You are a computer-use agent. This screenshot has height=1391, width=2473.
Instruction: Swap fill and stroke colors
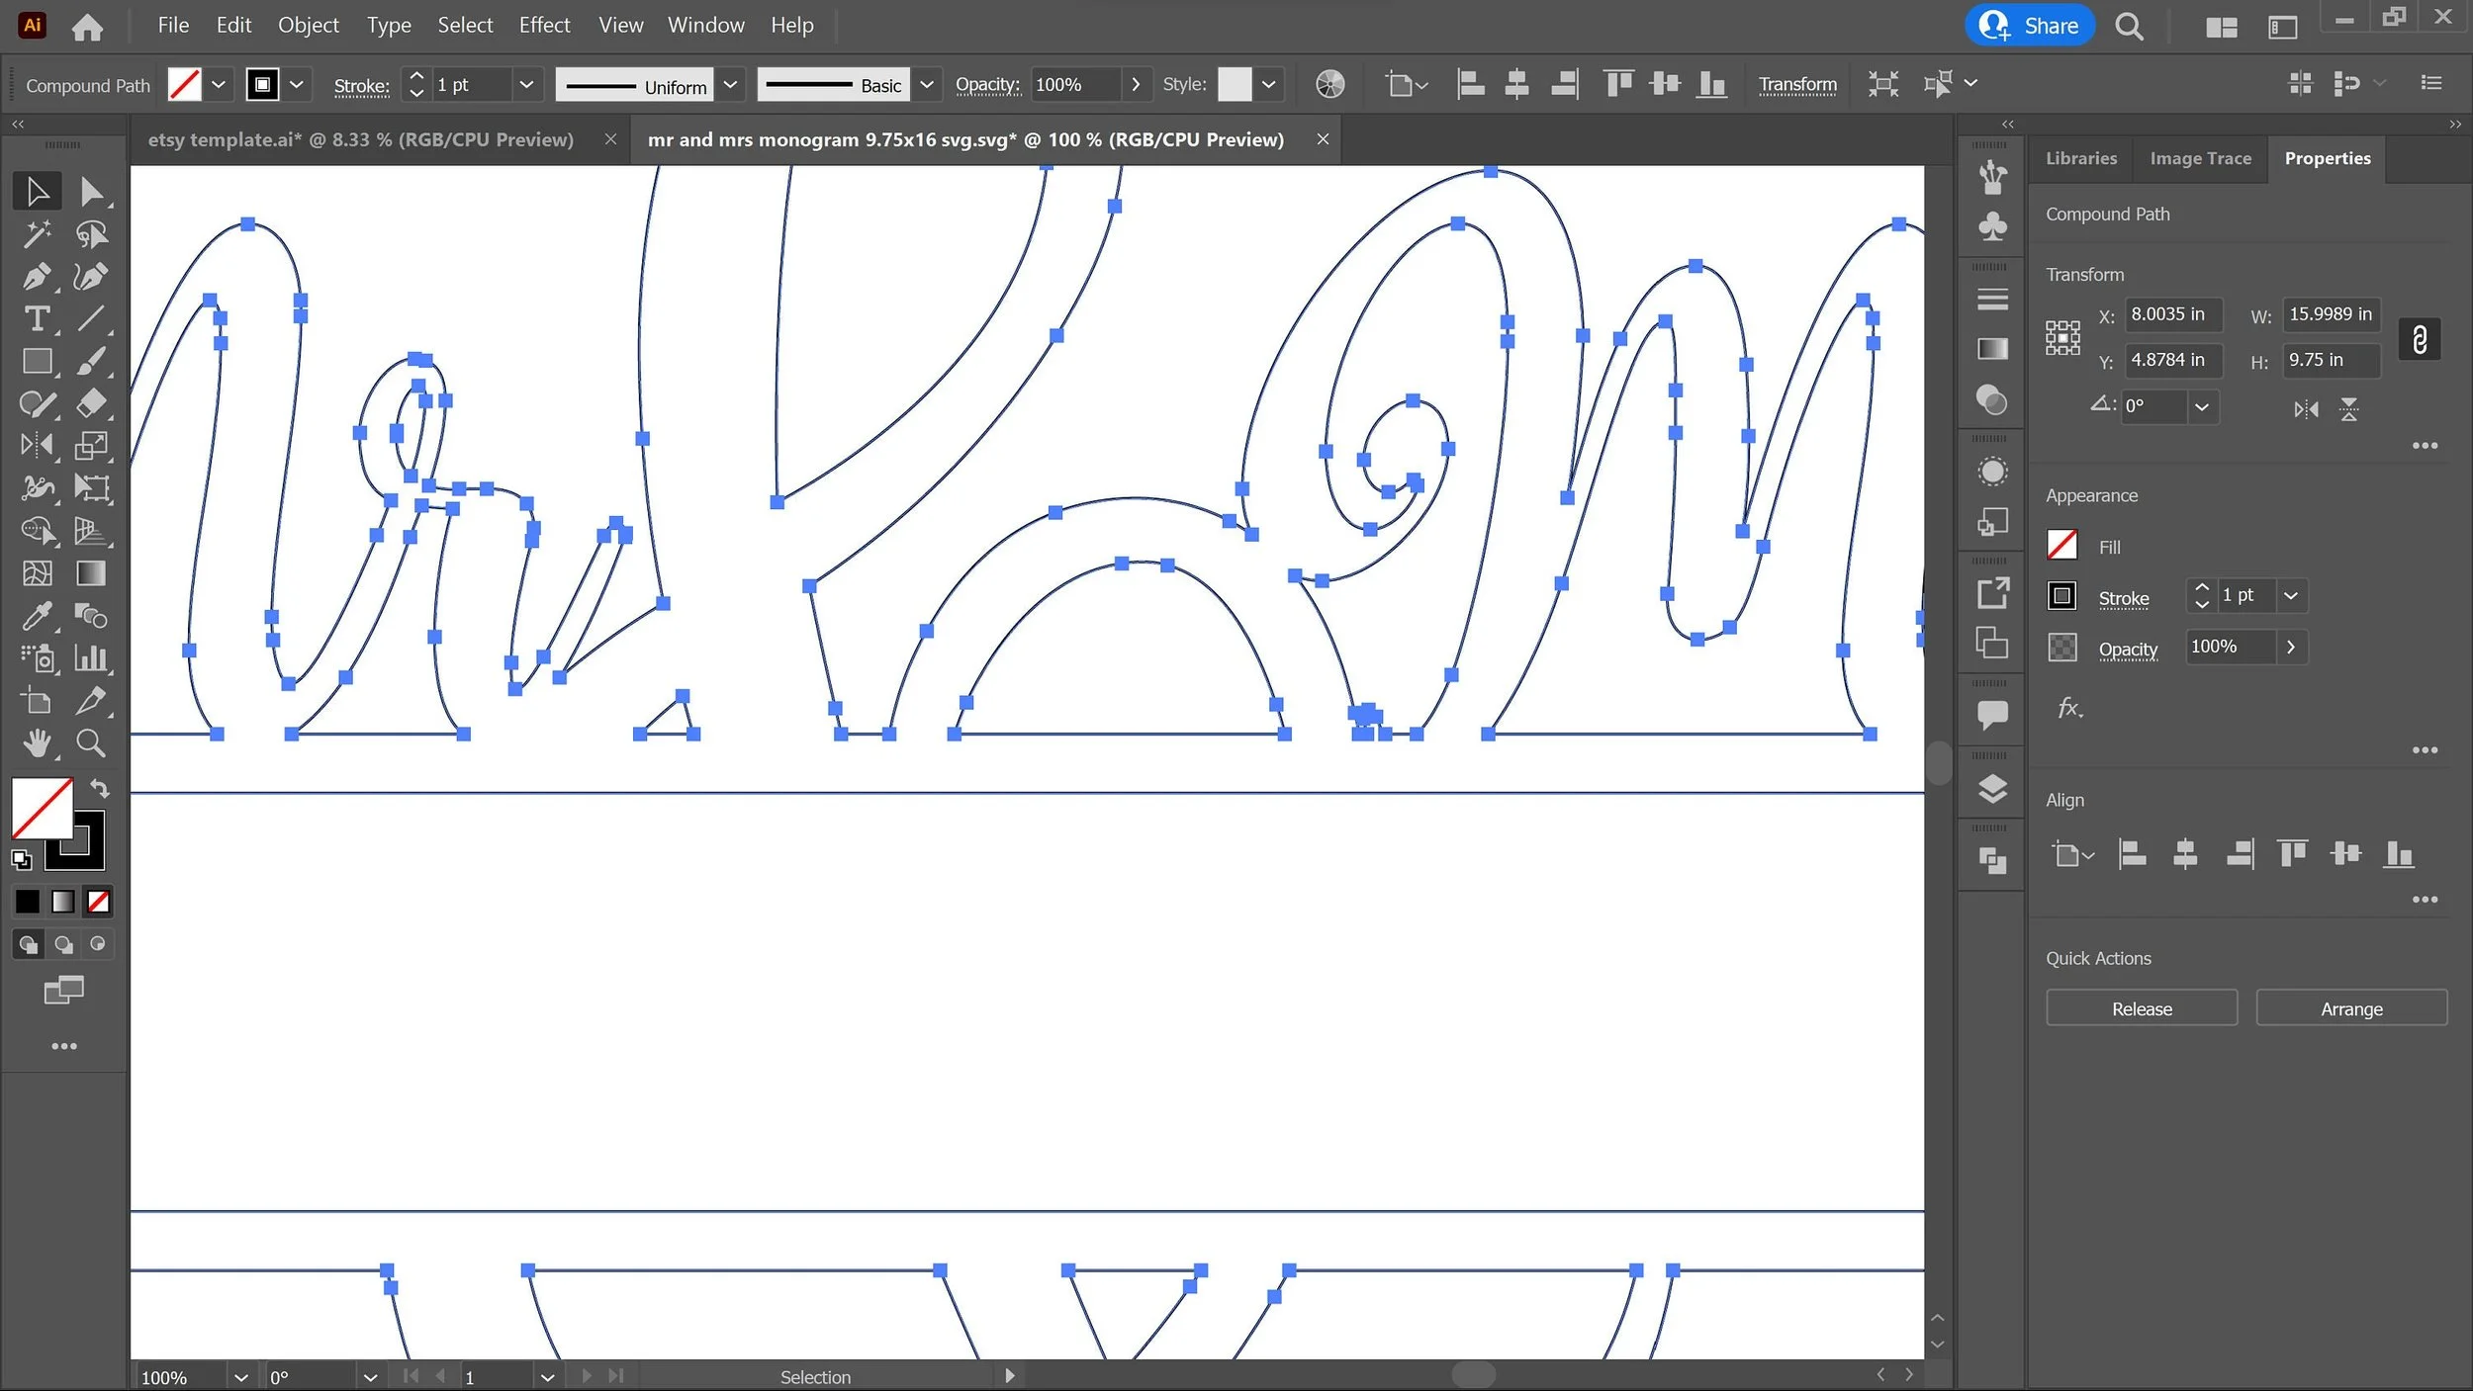click(x=100, y=788)
